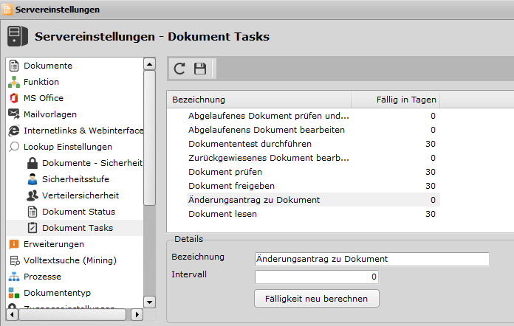Viewport: 514px width, 326px height.
Task: Click the sidebar horizontal scroll left arrow
Action: coord(12,315)
